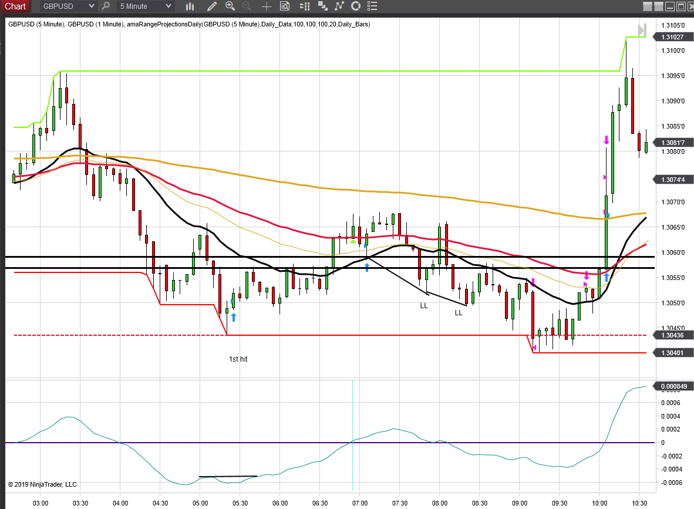Click the 1.3081'7 current price marker

pyautogui.click(x=672, y=143)
